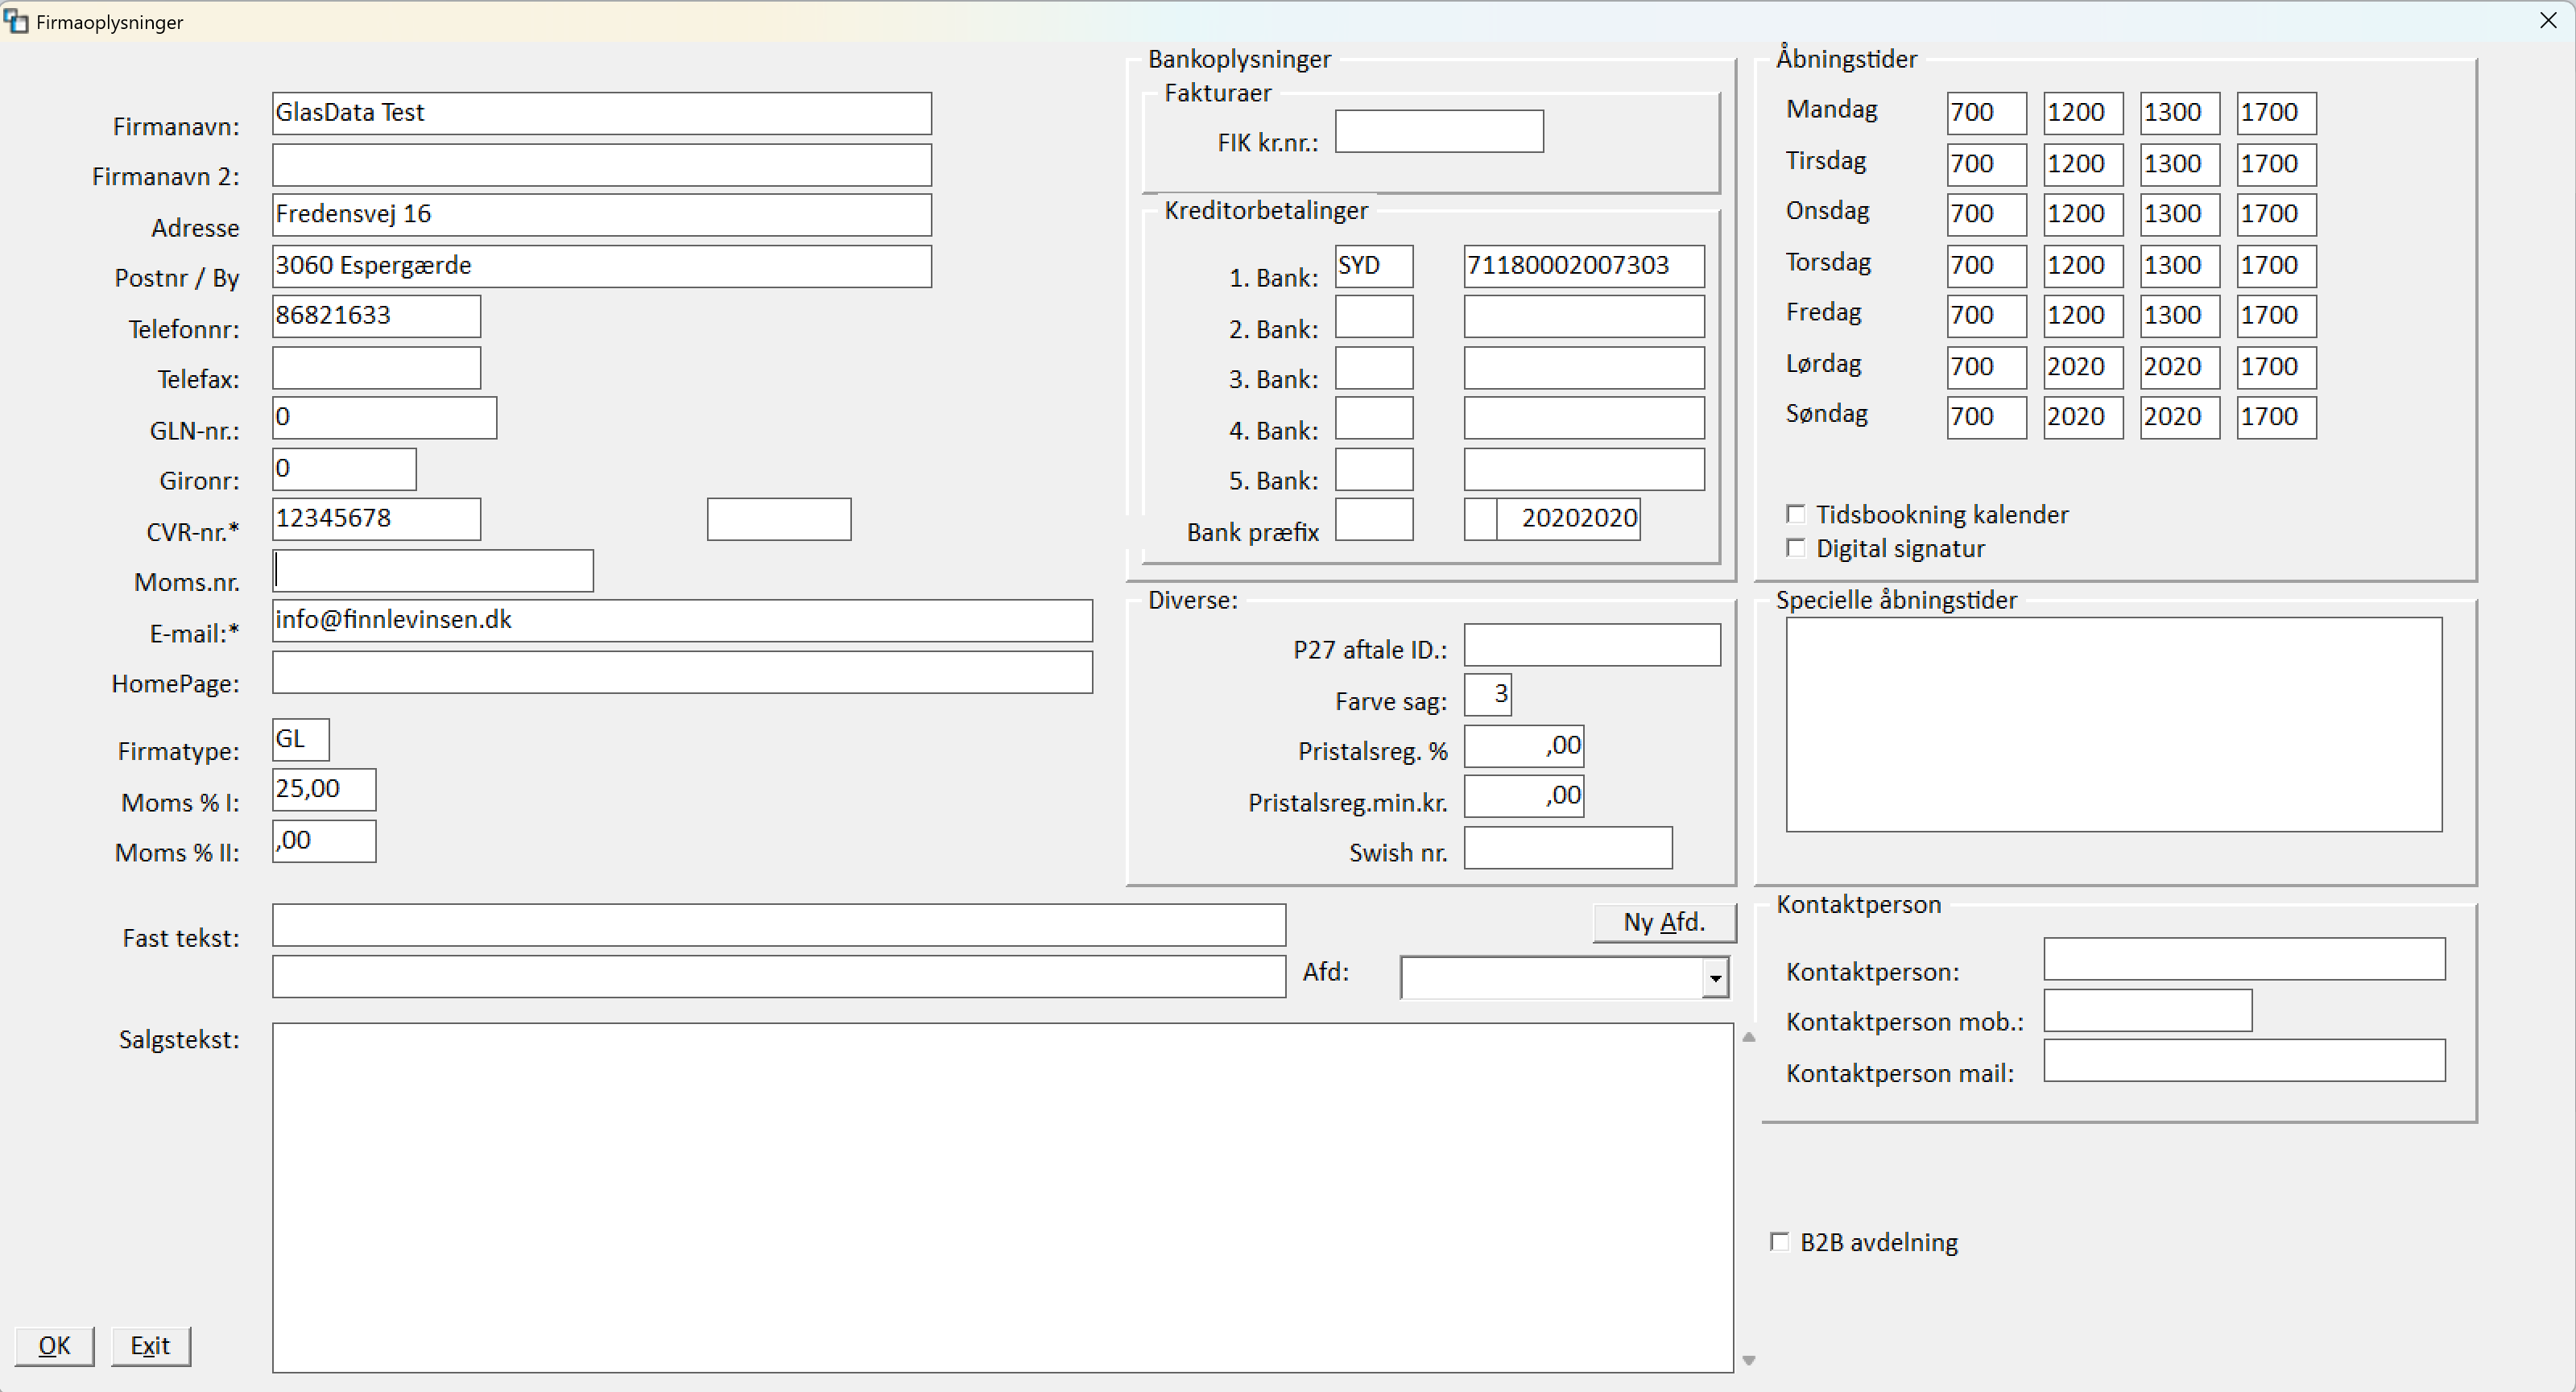Click the GLN-nr. input field

click(385, 418)
